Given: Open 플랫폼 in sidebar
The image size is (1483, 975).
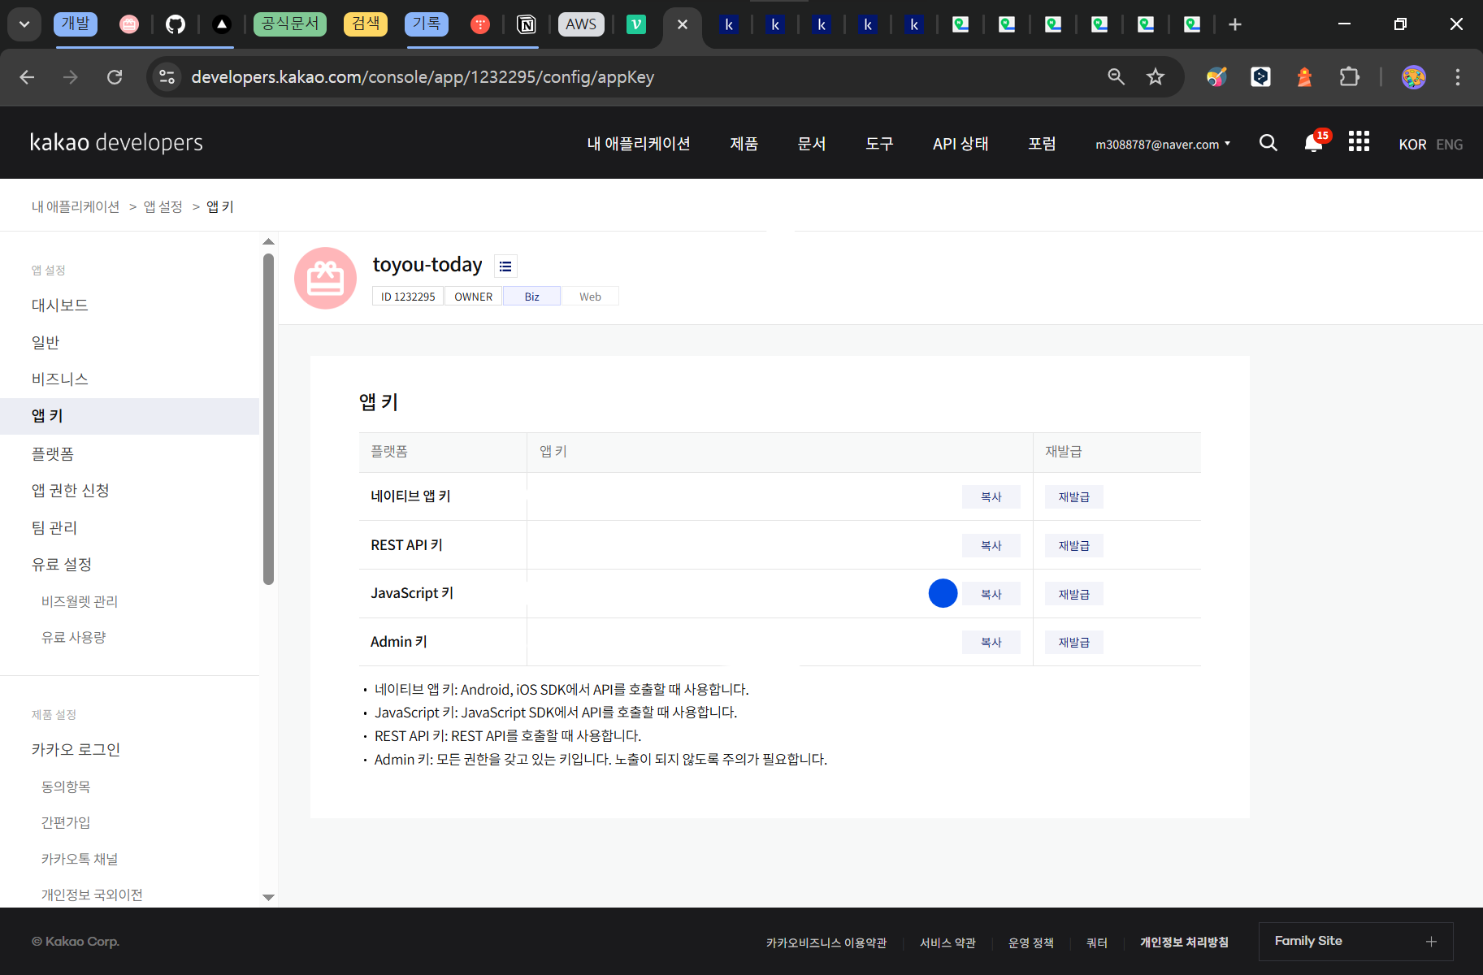Looking at the screenshot, I should point(53,453).
